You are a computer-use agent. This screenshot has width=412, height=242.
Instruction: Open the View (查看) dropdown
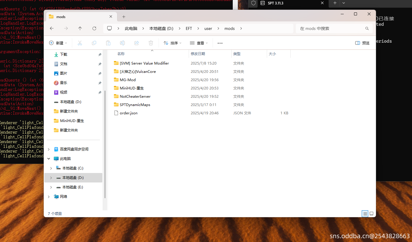pyautogui.click(x=199, y=43)
